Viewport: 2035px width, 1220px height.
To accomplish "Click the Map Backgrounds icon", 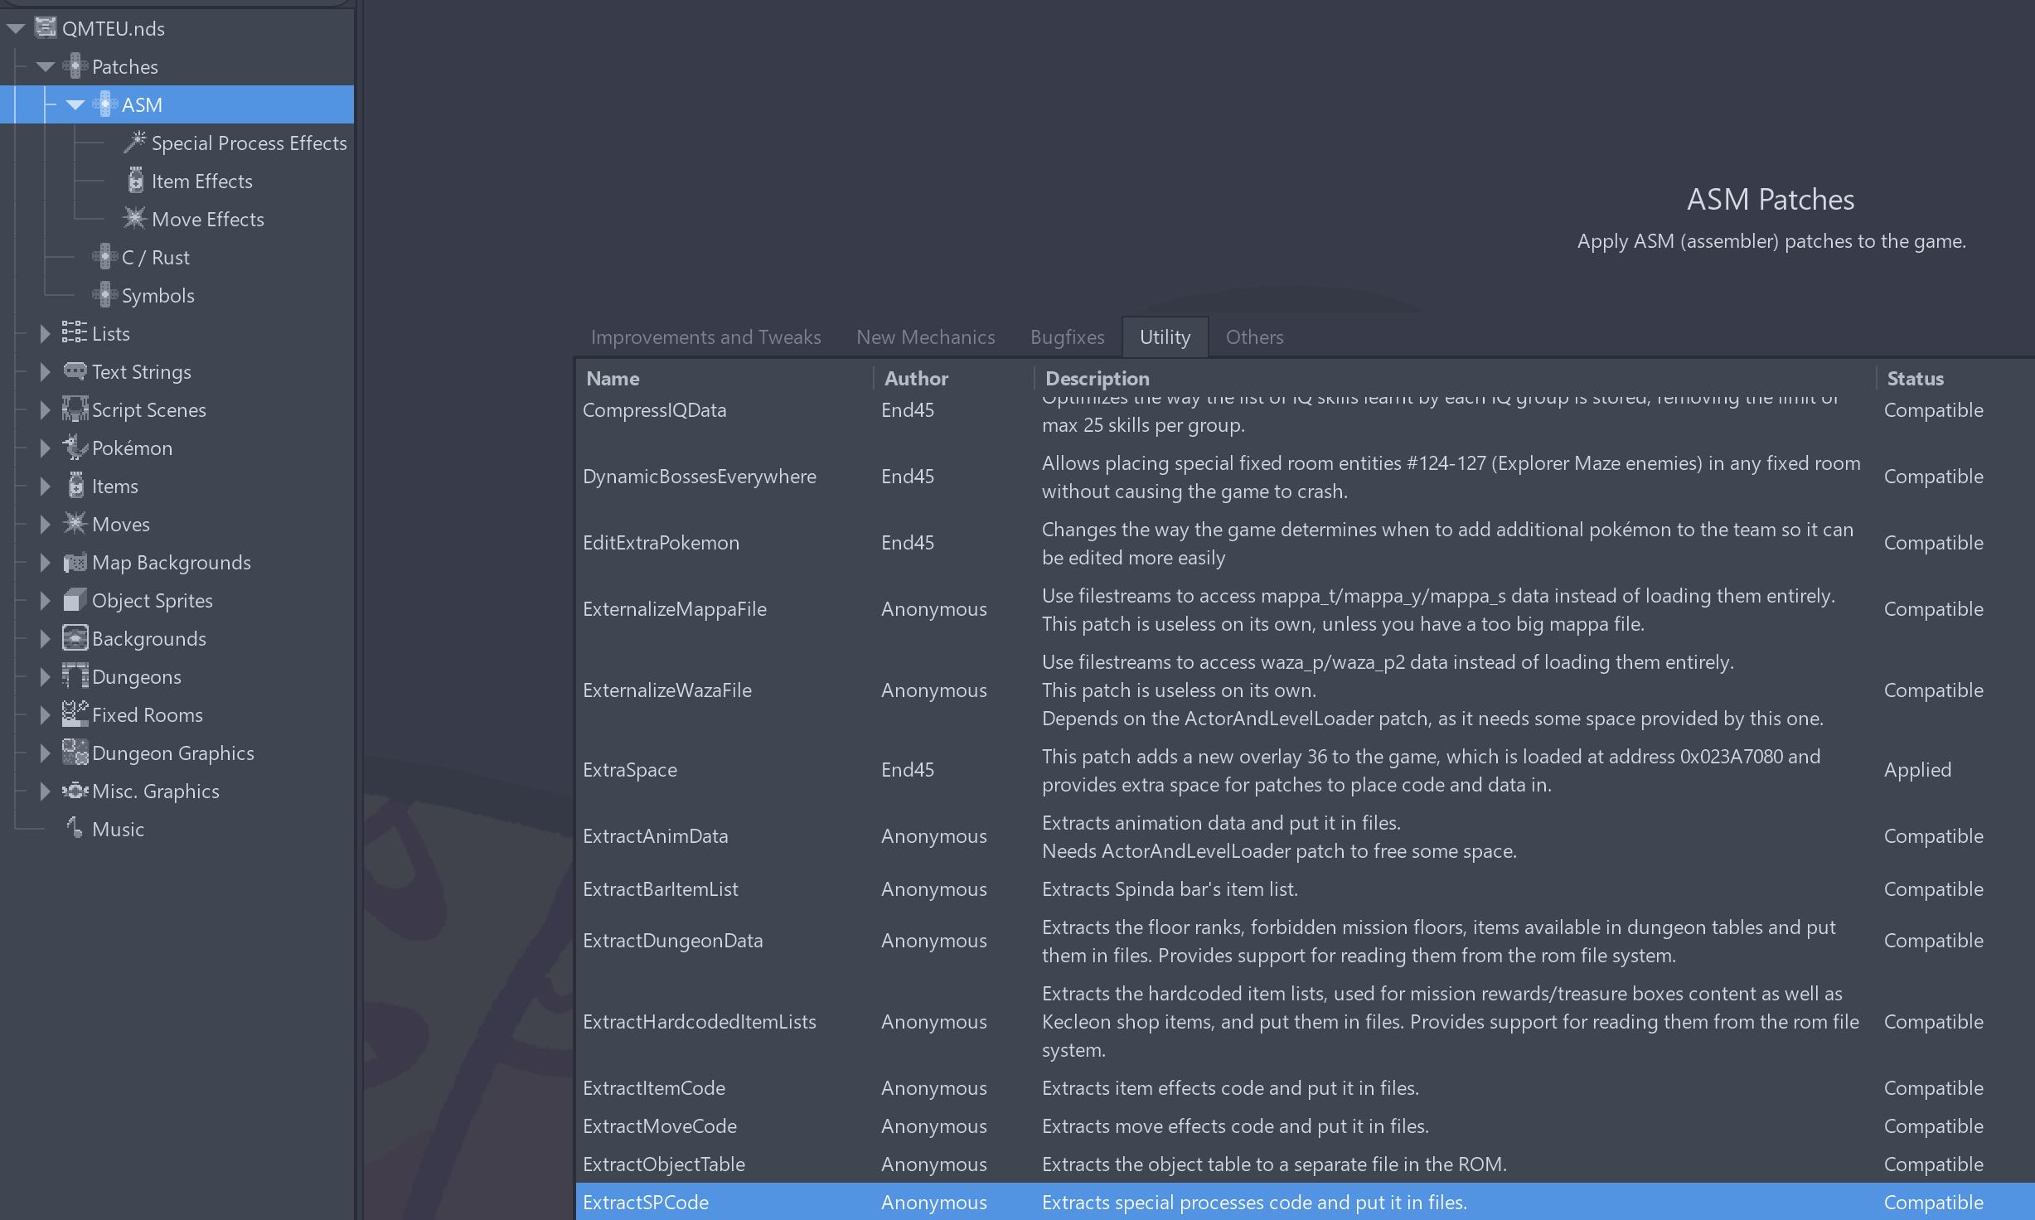I will (x=75, y=562).
